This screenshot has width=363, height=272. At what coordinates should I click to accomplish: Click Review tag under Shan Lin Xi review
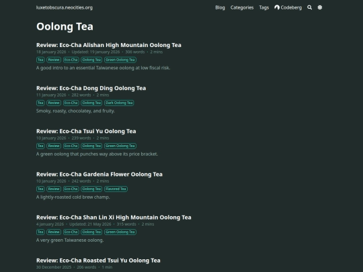(54, 232)
